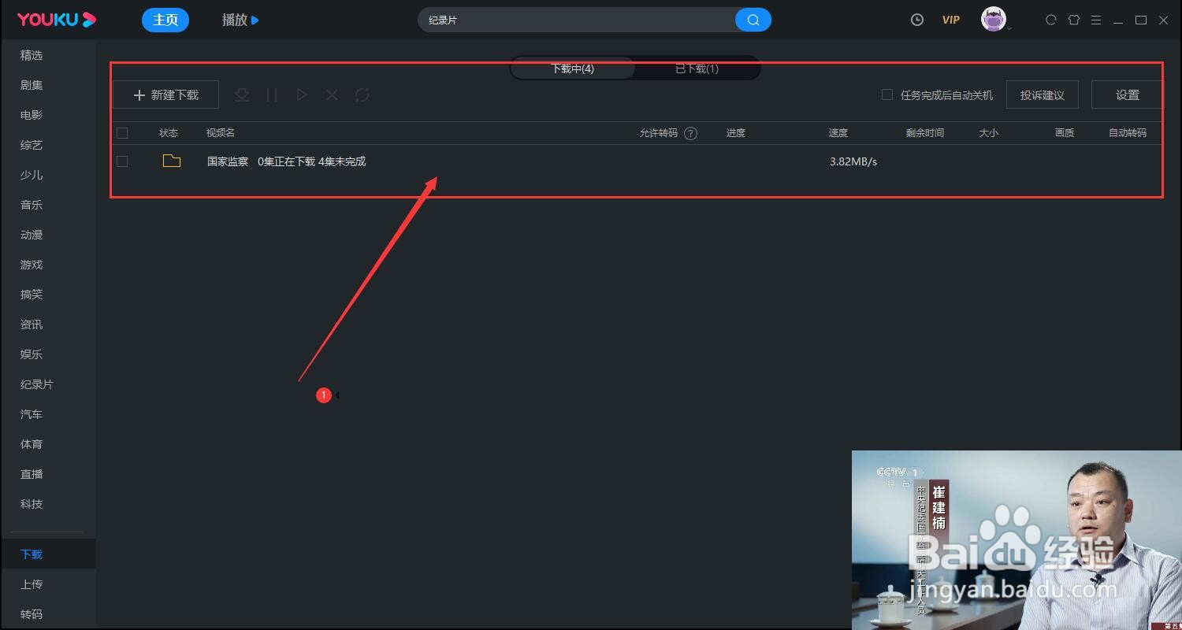Expand the user avatar dropdown
Image resolution: width=1182 pixels, height=630 pixels.
click(994, 19)
